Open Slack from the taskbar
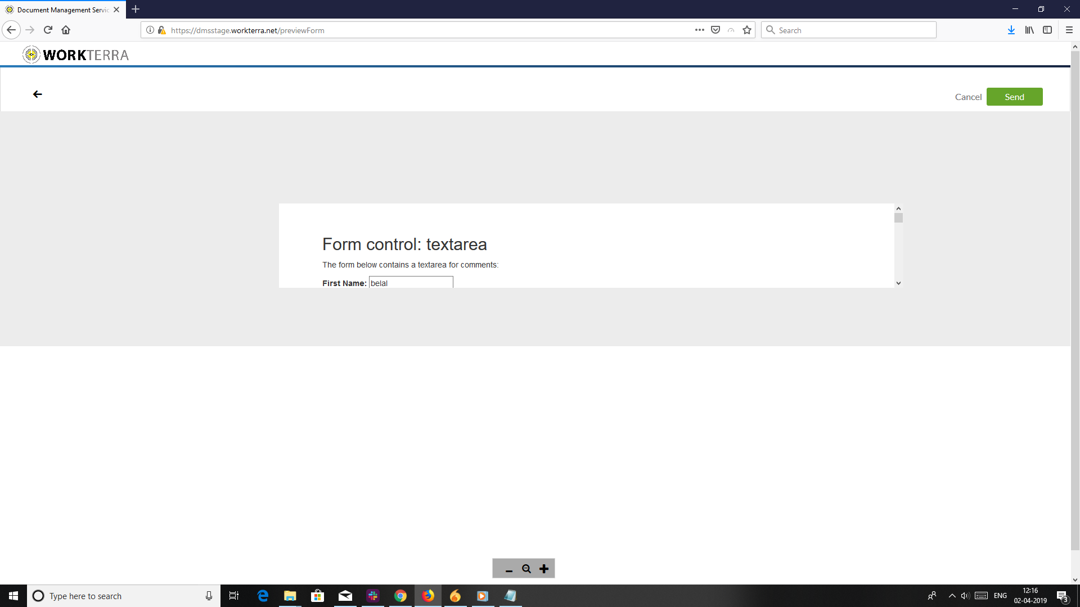This screenshot has width=1080, height=607. pos(373,596)
